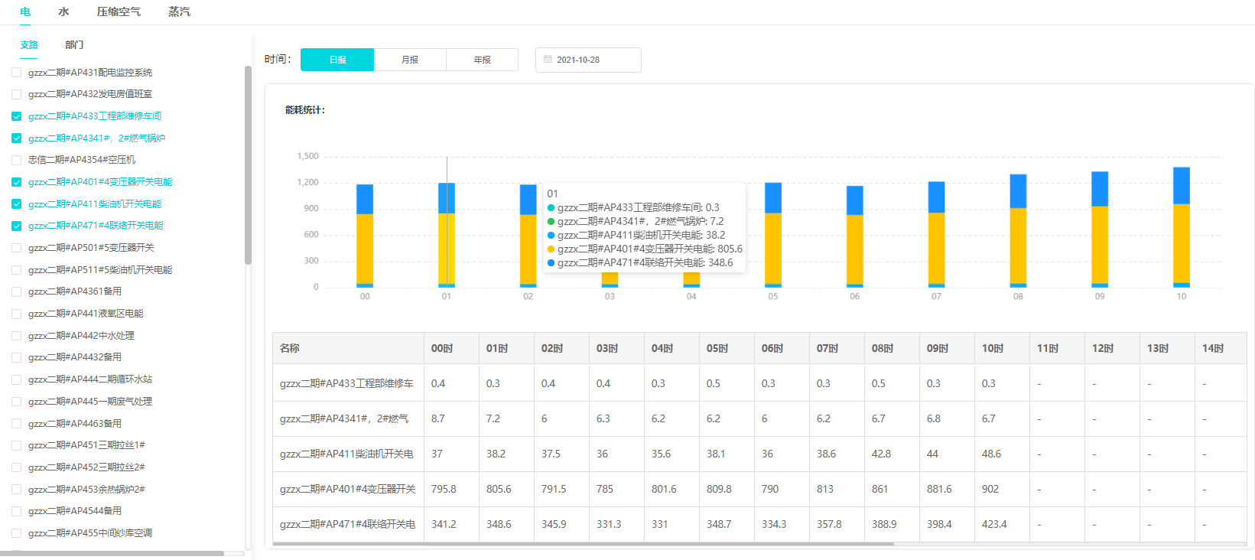The width and height of the screenshot is (1255, 560).
Task: Click the 能耗统计 chart title
Action: 305,110
